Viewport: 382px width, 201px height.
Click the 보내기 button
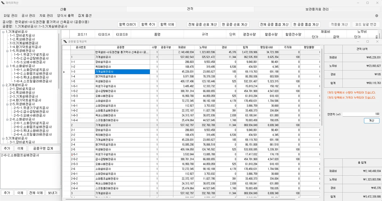pos(53,193)
